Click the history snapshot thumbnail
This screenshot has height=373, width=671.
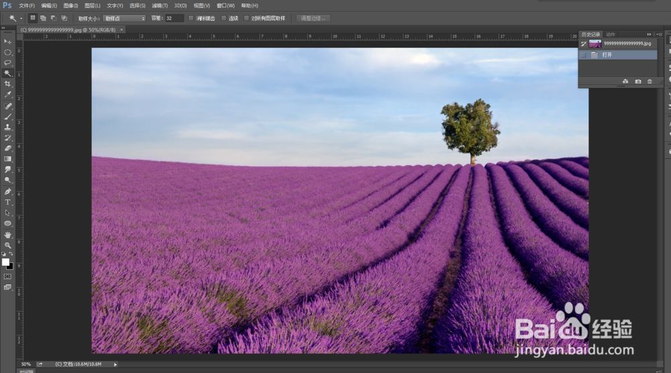point(595,44)
